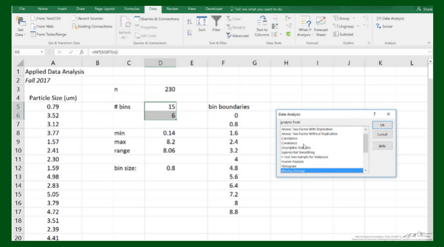Select Moving Average in the list

coord(322,171)
